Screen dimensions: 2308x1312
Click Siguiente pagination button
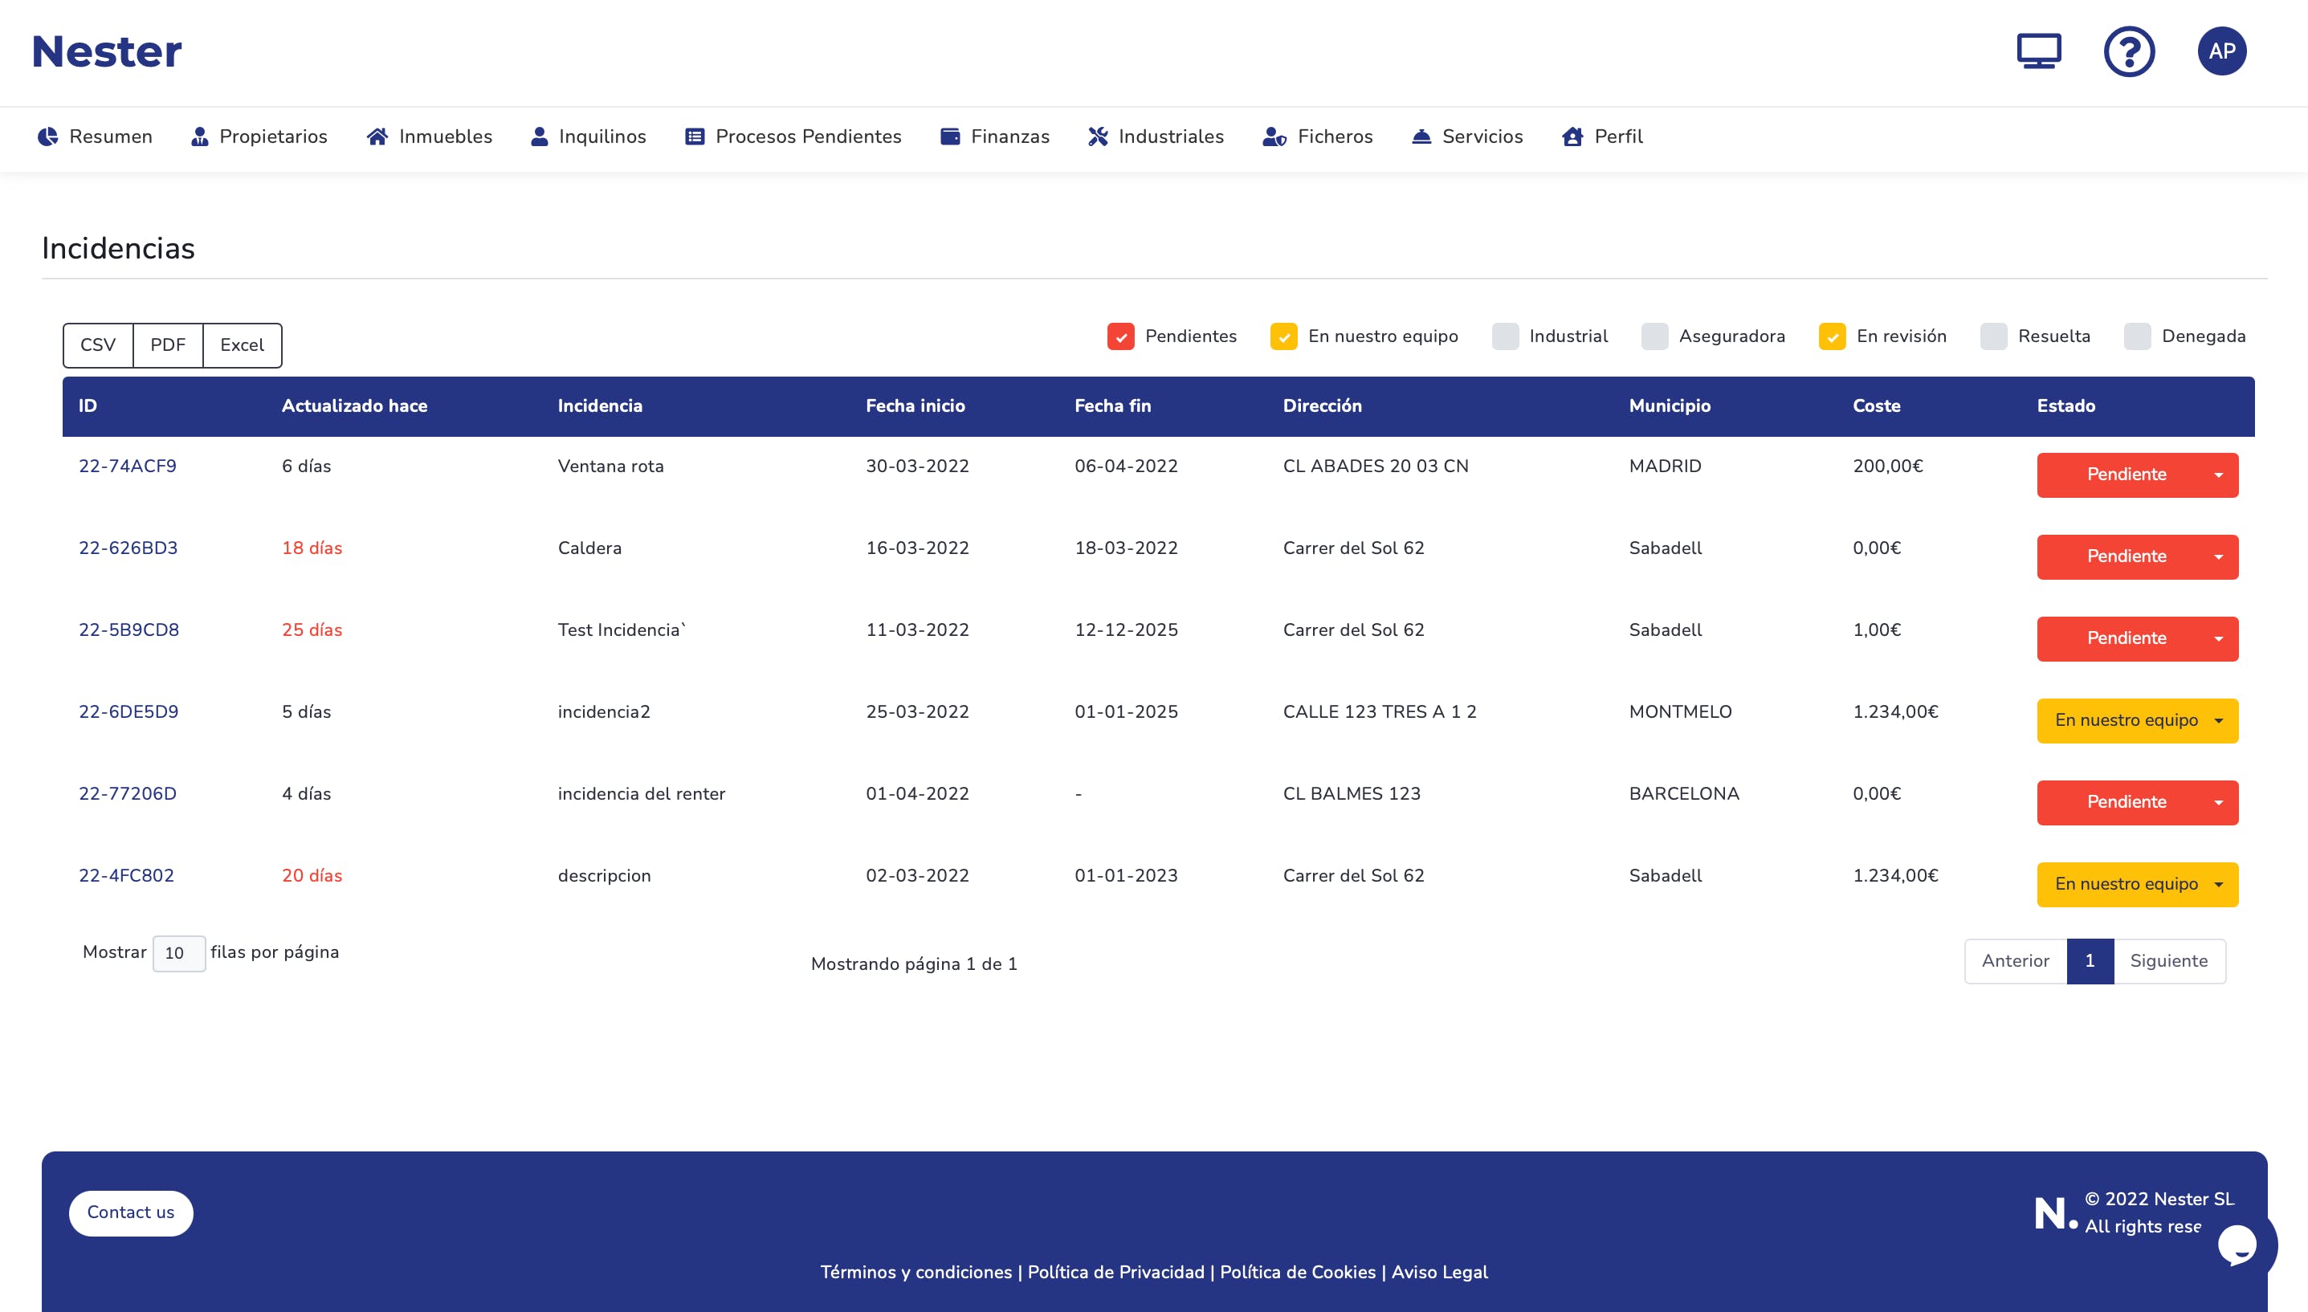[x=2168, y=960]
